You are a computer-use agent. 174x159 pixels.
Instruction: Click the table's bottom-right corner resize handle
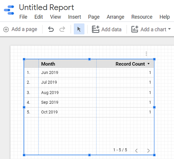pyautogui.click(x=154, y=155)
